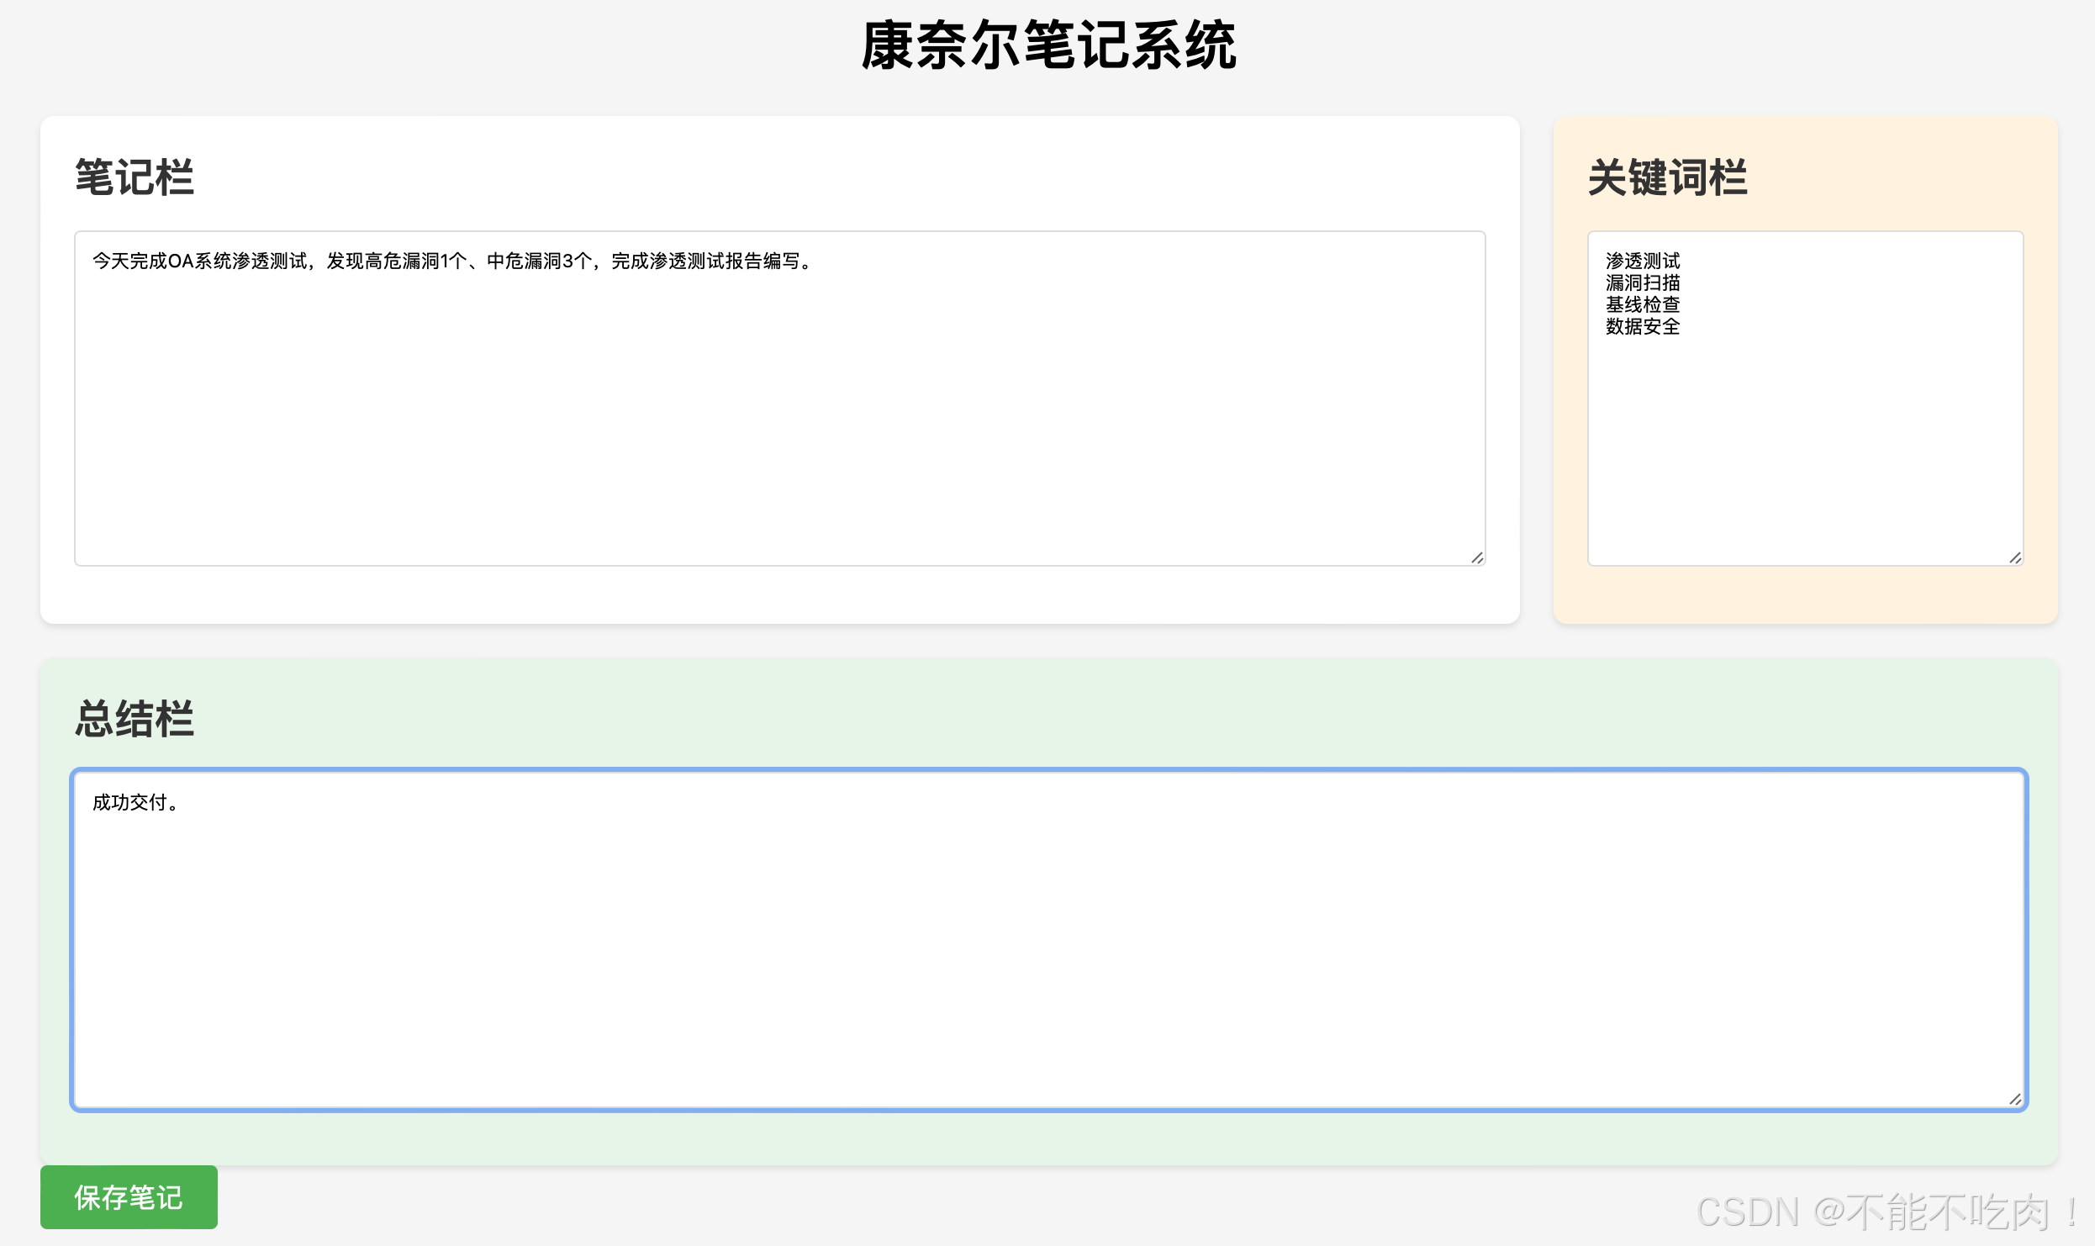2095x1246 pixels.
Task: Click the CSDN watermark text
Action: coord(1886,1212)
